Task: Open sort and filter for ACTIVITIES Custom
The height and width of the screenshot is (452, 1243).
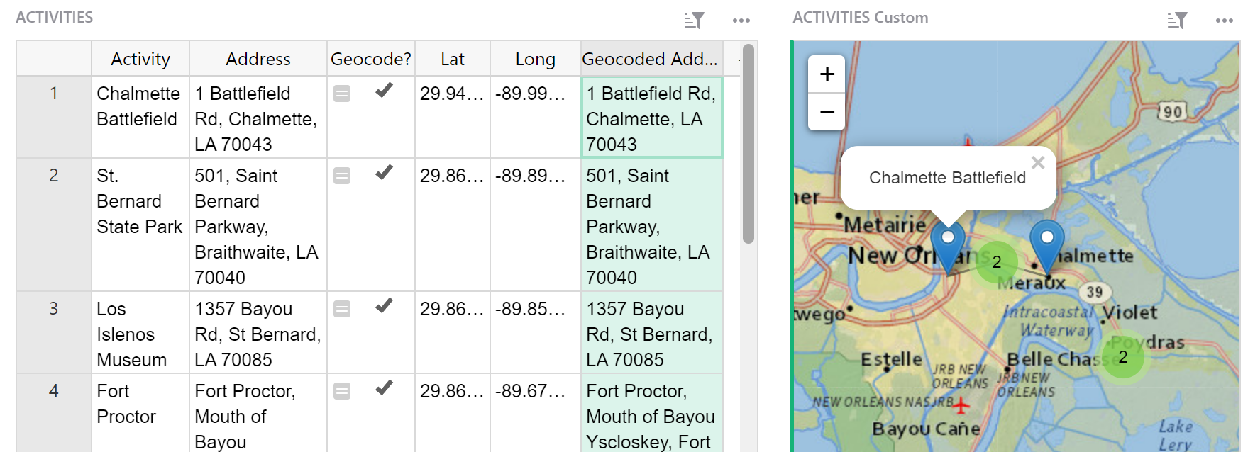Action: pos(1176,21)
